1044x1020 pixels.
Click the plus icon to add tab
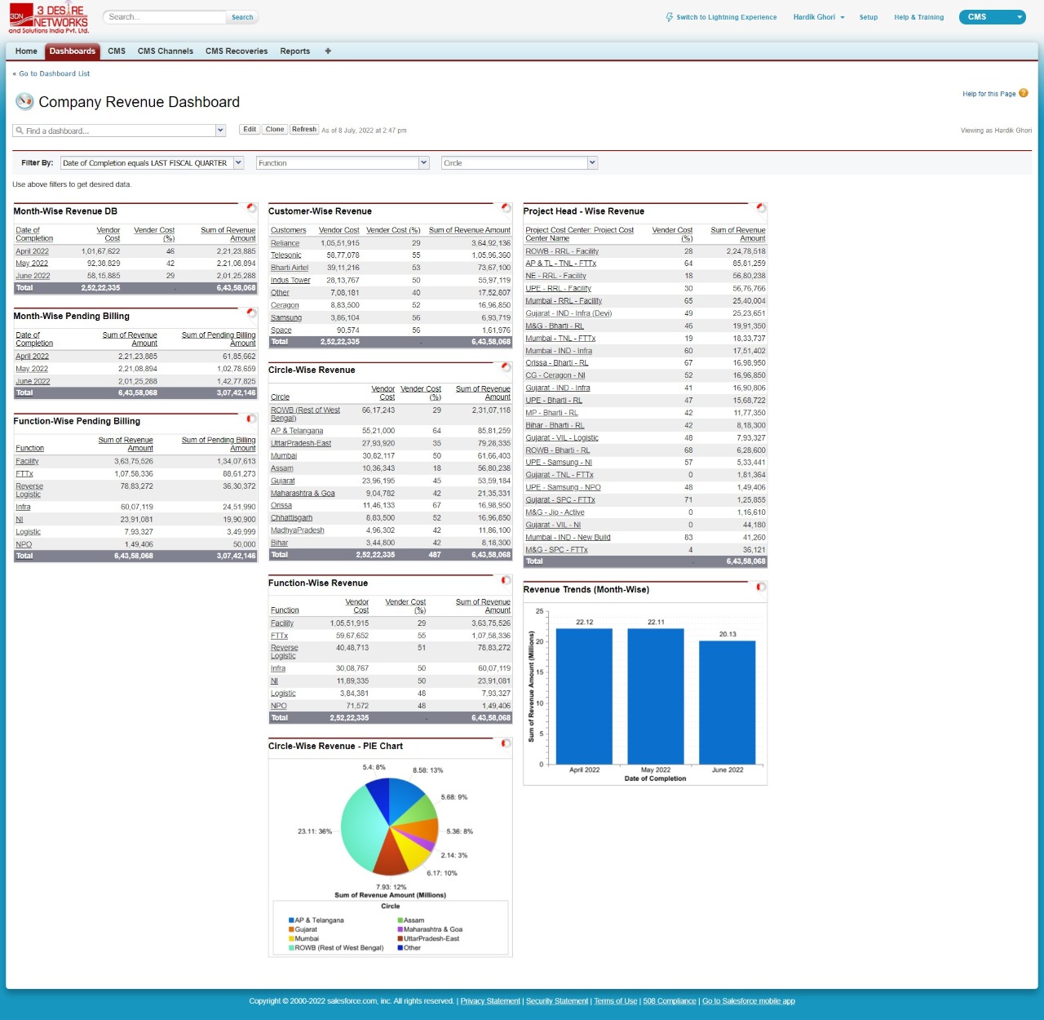[328, 51]
